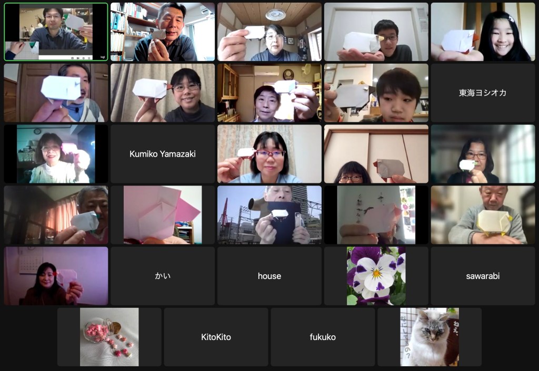This screenshot has height=371, width=539.
Task: Select the pink candy jar profile tile
Action: click(109, 337)
